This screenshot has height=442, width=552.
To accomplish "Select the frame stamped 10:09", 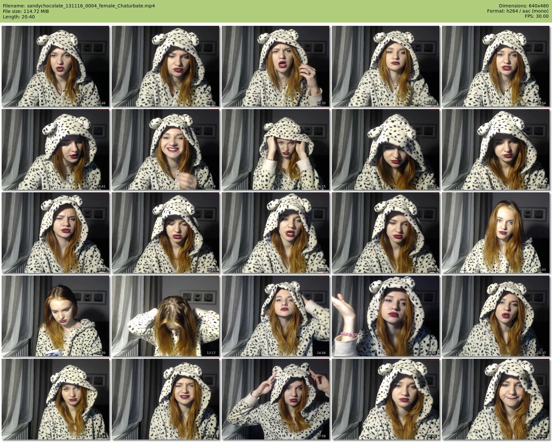I will pos(276,233).
